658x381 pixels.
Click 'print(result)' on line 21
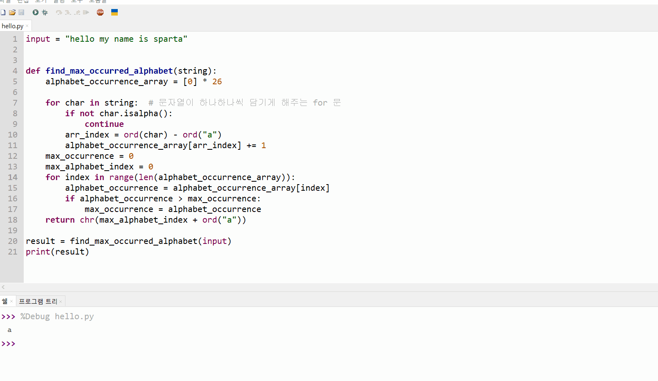58,252
